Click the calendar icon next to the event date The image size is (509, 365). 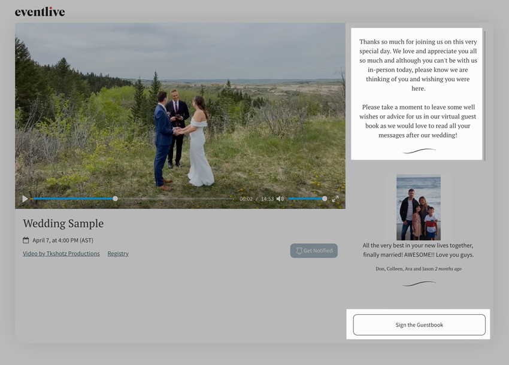tap(27, 239)
